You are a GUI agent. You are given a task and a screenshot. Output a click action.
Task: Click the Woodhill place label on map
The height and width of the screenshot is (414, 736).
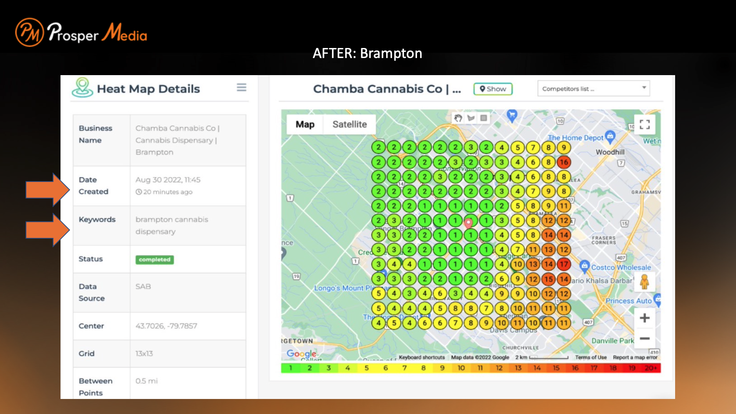point(610,152)
